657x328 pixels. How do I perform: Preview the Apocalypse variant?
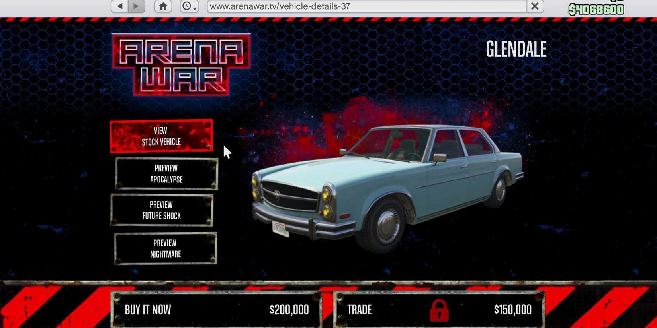point(166,174)
